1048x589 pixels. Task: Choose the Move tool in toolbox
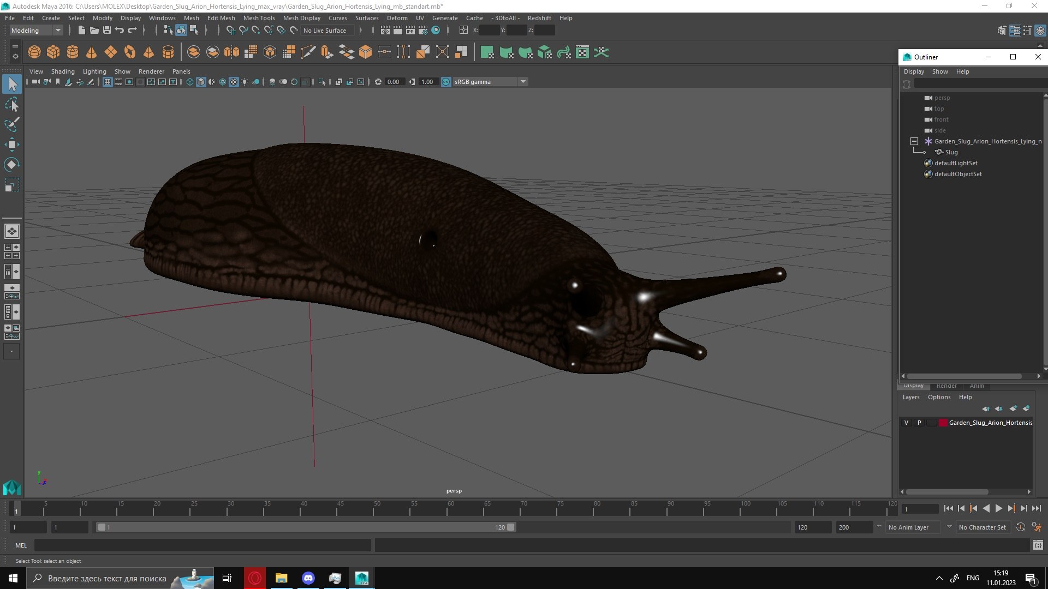click(x=12, y=145)
